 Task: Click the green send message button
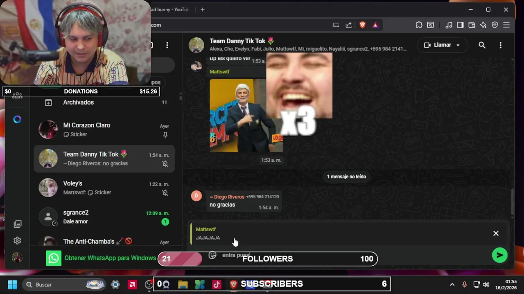(499, 255)
